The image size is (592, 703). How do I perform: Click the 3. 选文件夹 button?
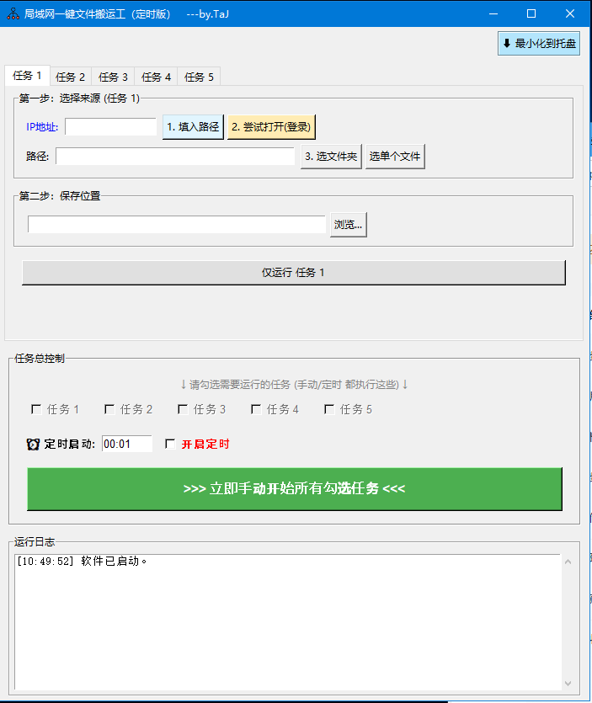click(331, 157)
